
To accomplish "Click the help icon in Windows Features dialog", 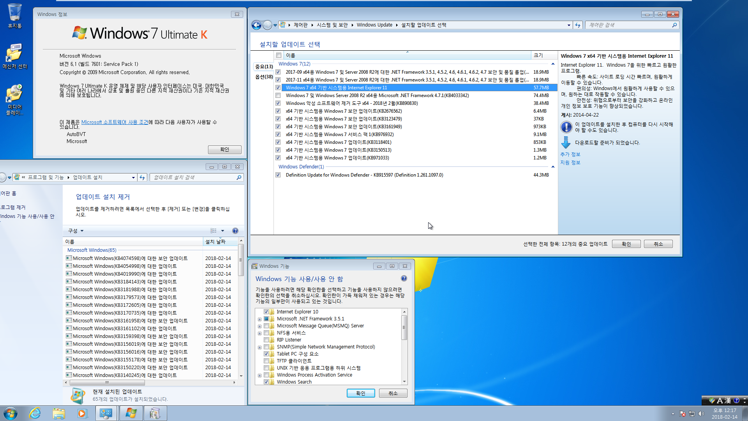I will (404, 278).
